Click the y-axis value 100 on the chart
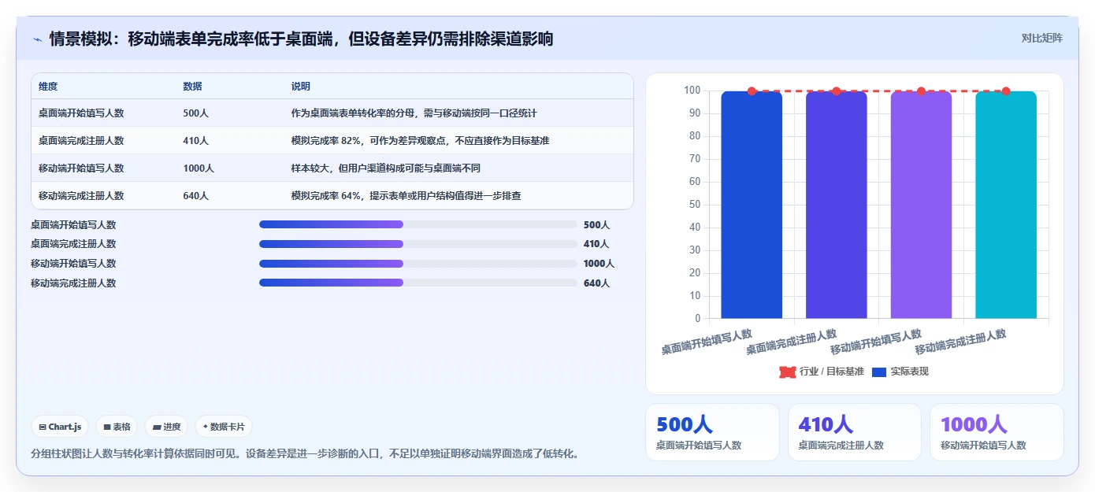The height and width of the screenshot is (492, 1095). (692, 91)
